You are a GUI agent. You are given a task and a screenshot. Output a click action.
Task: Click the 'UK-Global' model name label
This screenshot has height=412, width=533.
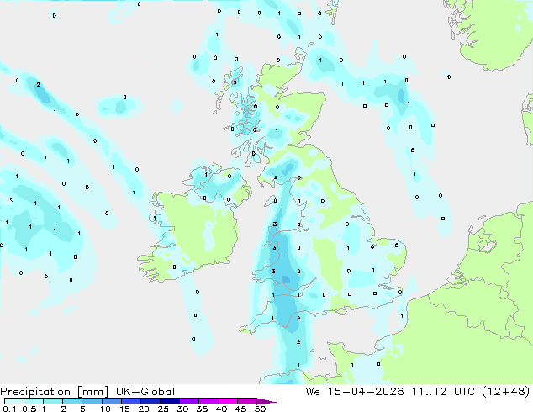tap(145, 391)
